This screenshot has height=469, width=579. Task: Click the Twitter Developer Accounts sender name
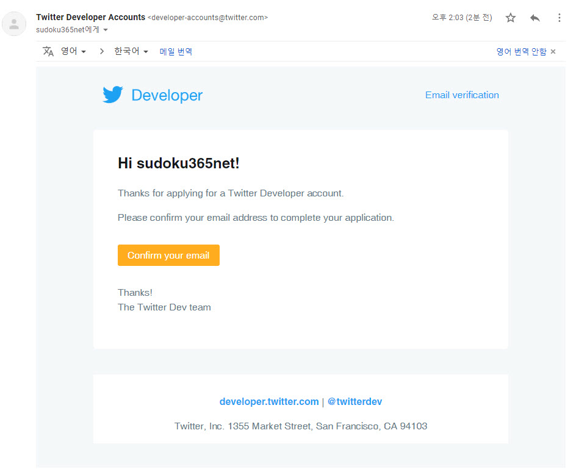(91, 17)
